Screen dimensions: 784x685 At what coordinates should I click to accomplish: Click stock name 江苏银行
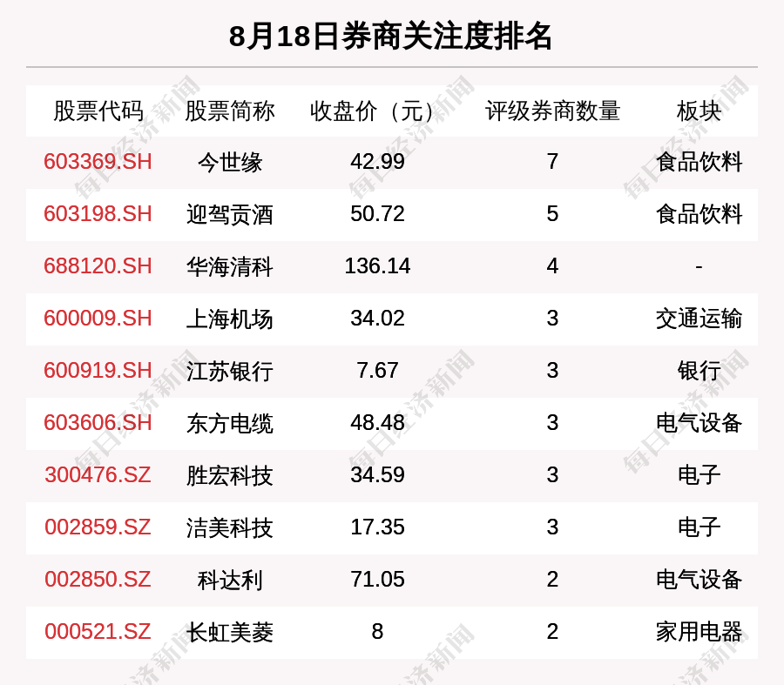(x=229, y=372)
